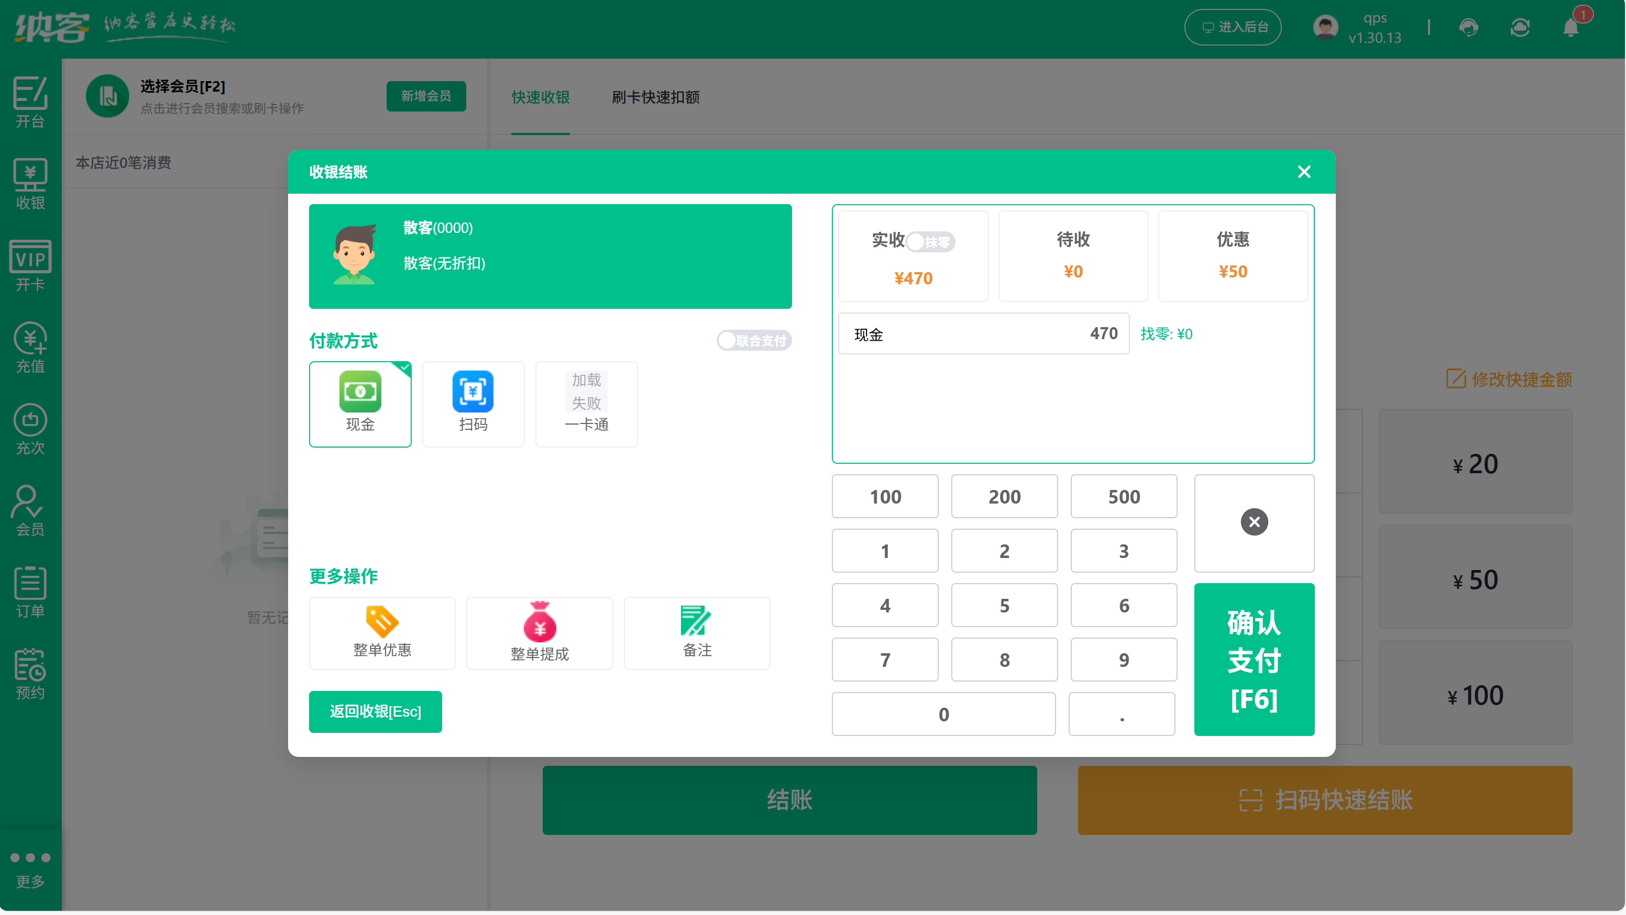Screen dimensions: 1626x915
Task: Expand the 更多 sidebar menu
Action: [x=30, y=868]
